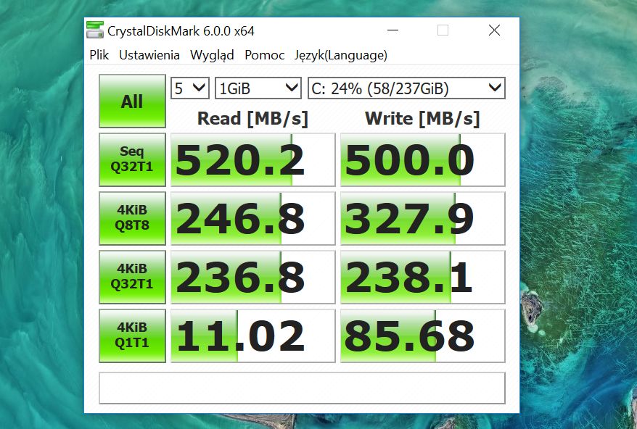
Task: Click the CrystalDiskMark app icon in title bar
Action: point(95,30)
